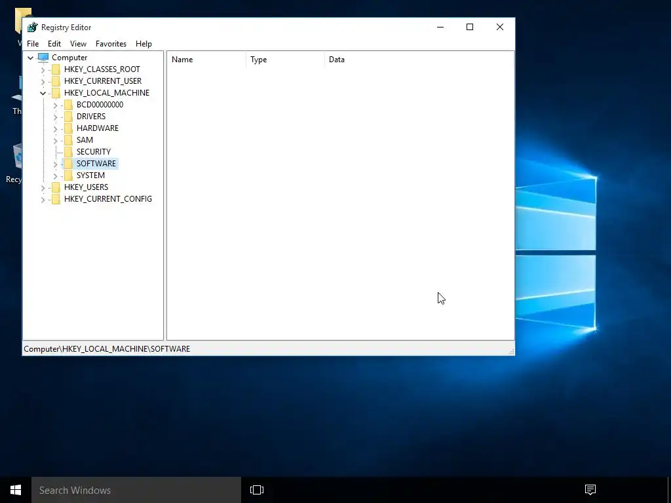
Task: Click the window resize grip corner
Action: click(x=511, y=352)
